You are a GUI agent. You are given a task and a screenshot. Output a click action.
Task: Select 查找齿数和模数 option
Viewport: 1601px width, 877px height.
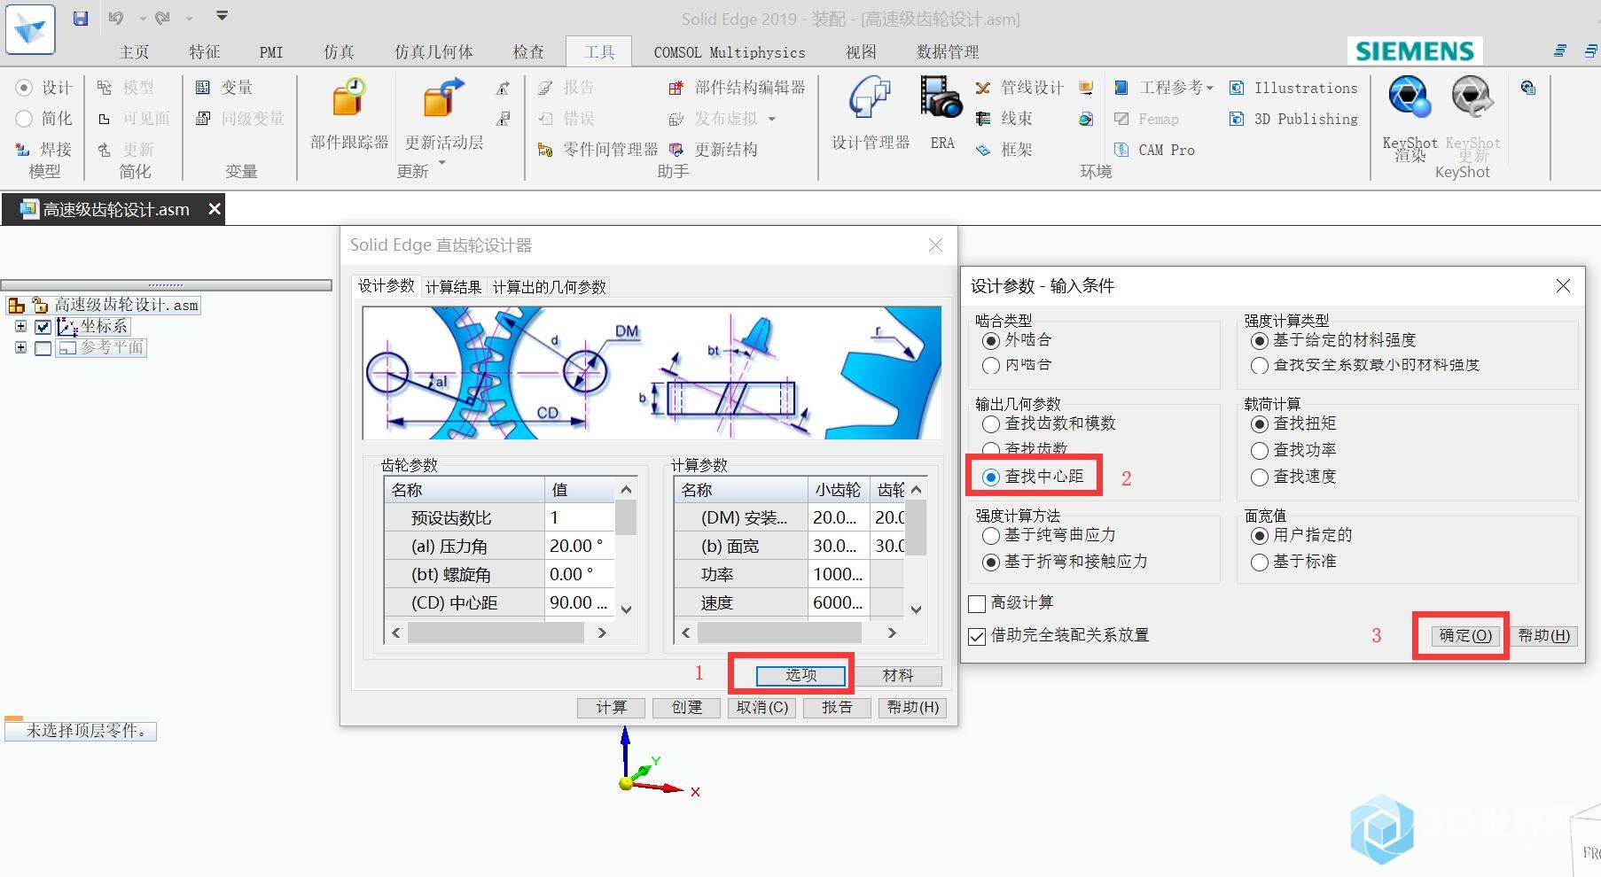[x=991, y=424]
